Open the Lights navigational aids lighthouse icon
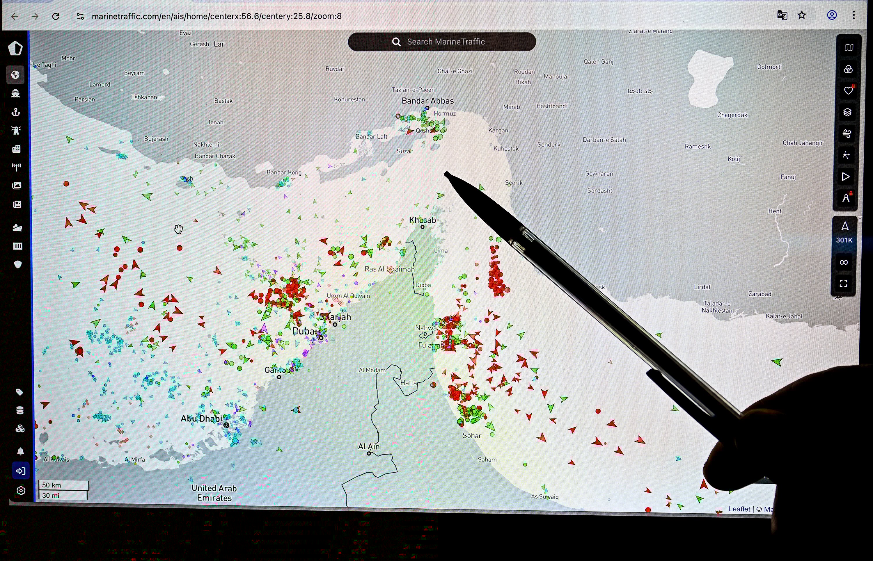Viewport: 873px width, 561px height. [x=16, y=130]
